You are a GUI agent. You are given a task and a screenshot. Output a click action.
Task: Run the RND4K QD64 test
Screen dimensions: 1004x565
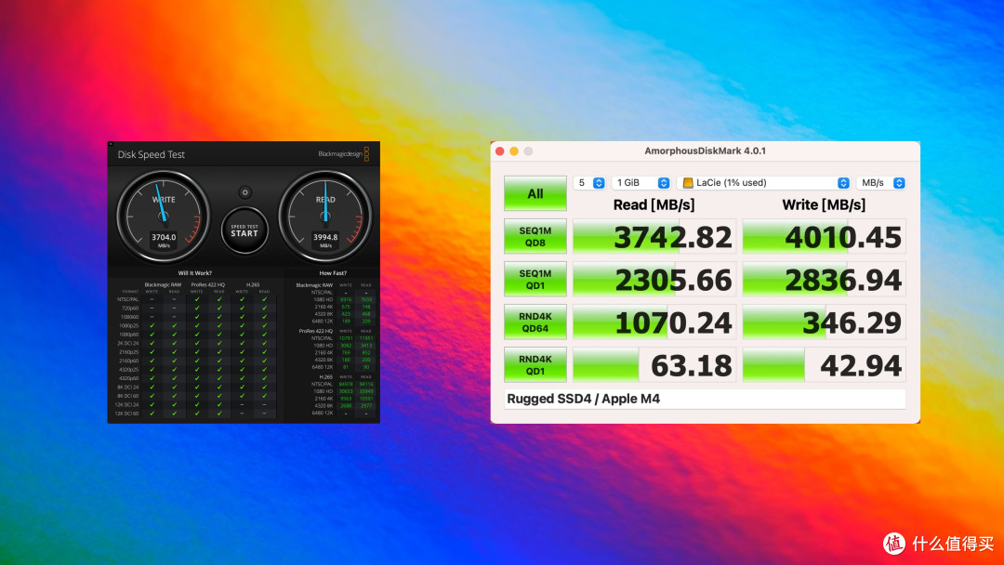[535, 322]
